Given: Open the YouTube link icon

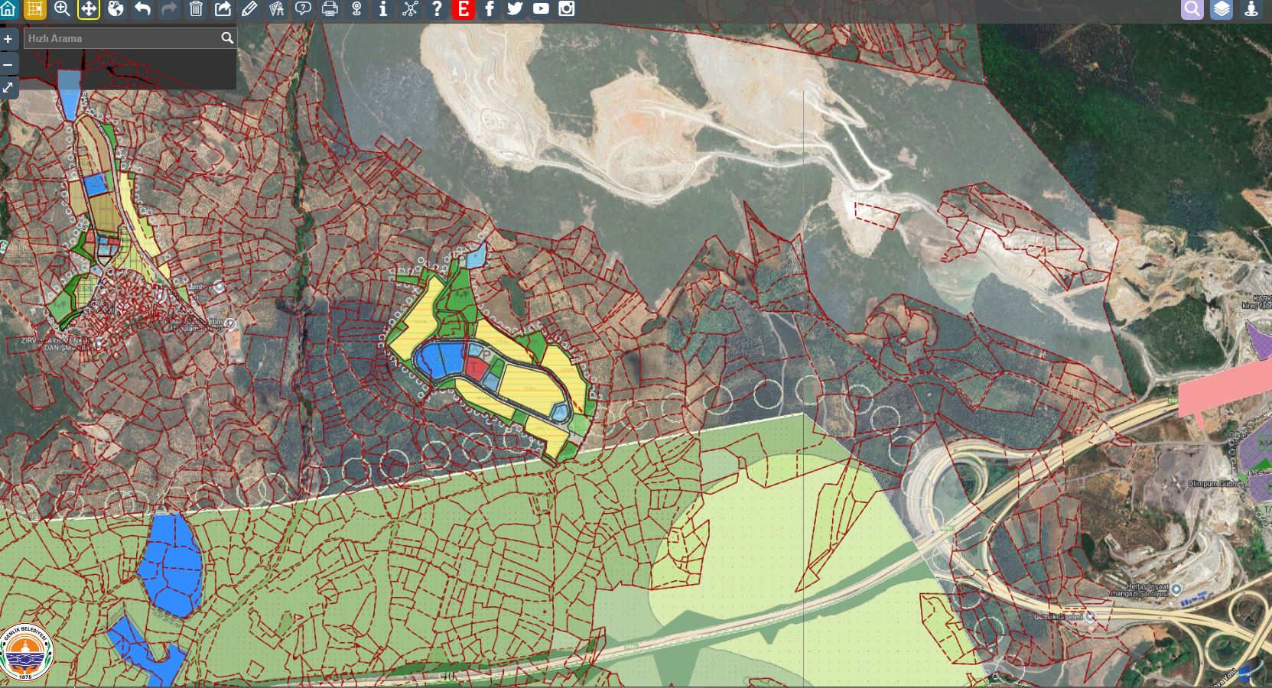Looking at the screenshot, I should coord(541,9).
